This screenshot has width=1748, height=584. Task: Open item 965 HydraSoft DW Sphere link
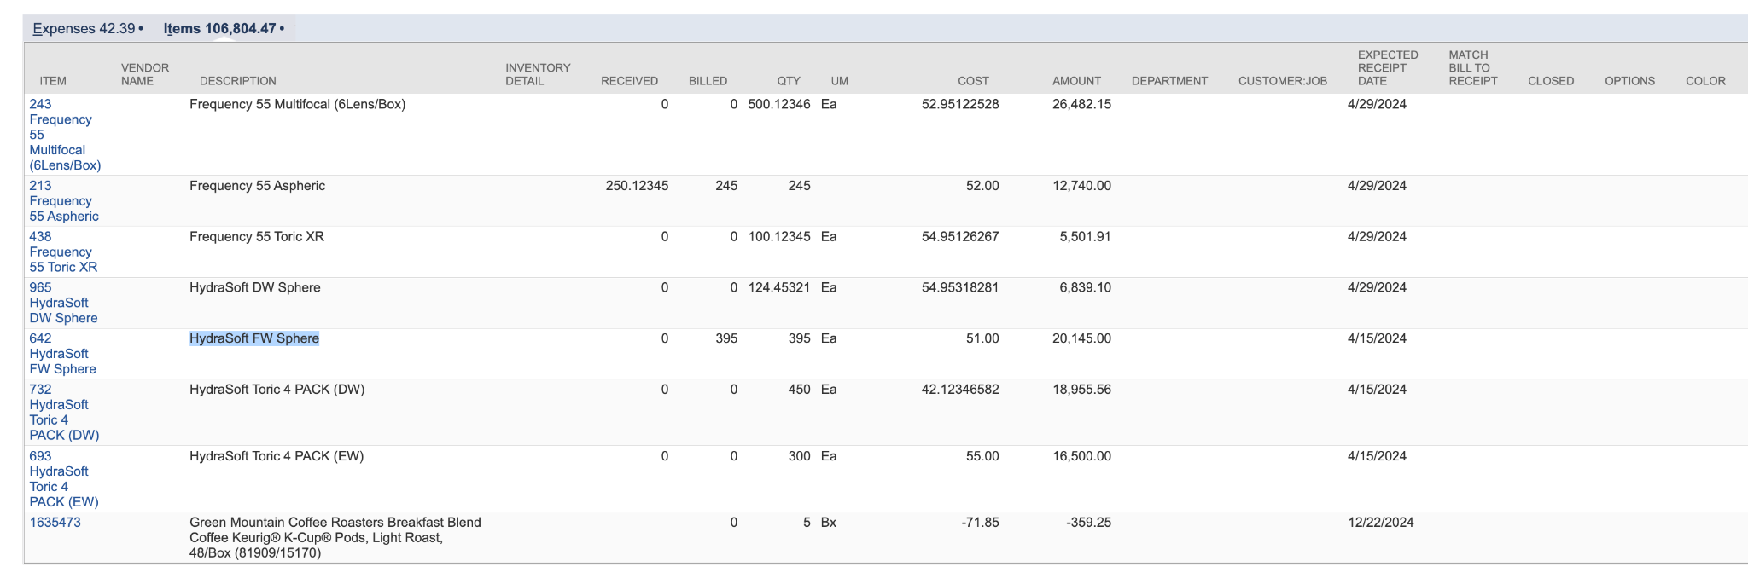63,303
